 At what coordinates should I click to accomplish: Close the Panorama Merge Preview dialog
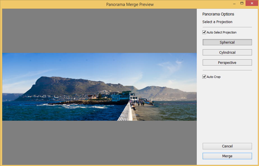coord(252,3)
